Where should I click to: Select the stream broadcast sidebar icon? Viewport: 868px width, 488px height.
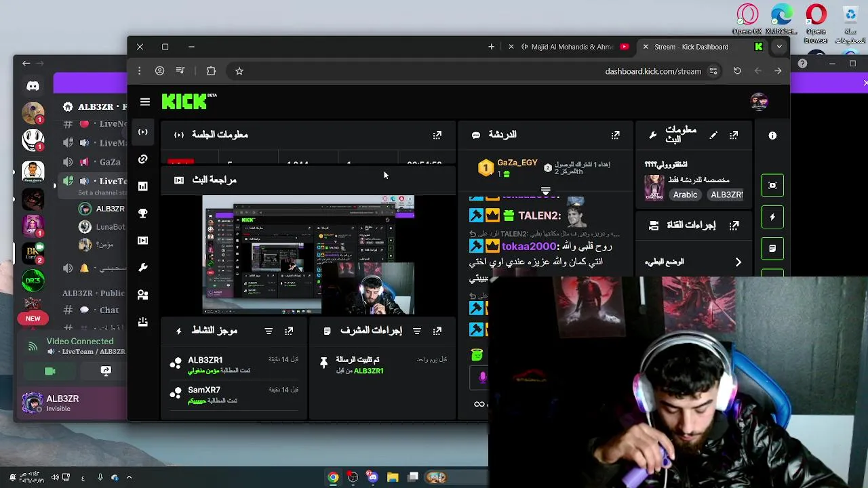point(142,132)
